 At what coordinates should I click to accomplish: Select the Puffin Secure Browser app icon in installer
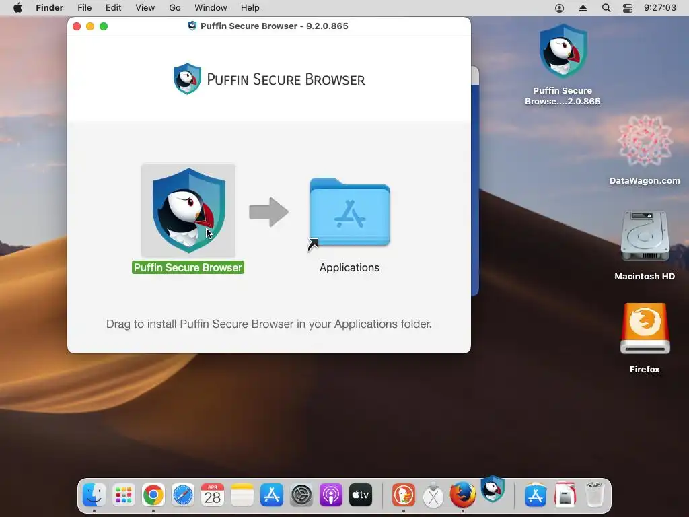(x=188, y=210)
